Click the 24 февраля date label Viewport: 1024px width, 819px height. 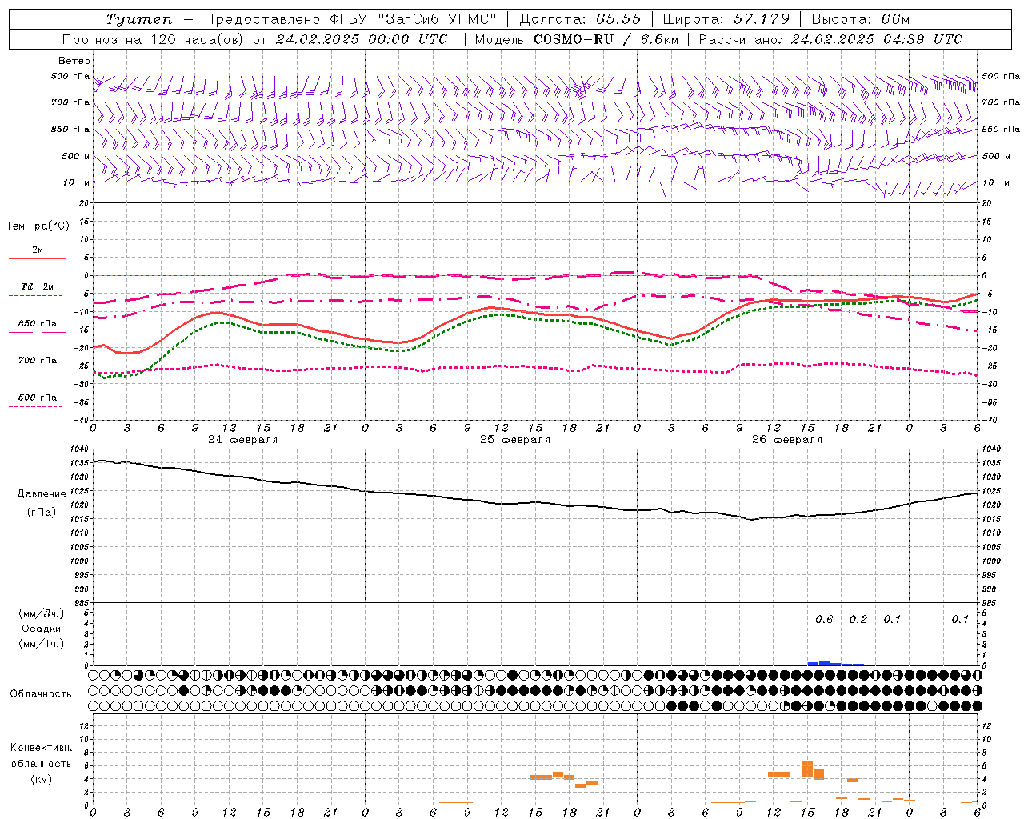(243, 440)
